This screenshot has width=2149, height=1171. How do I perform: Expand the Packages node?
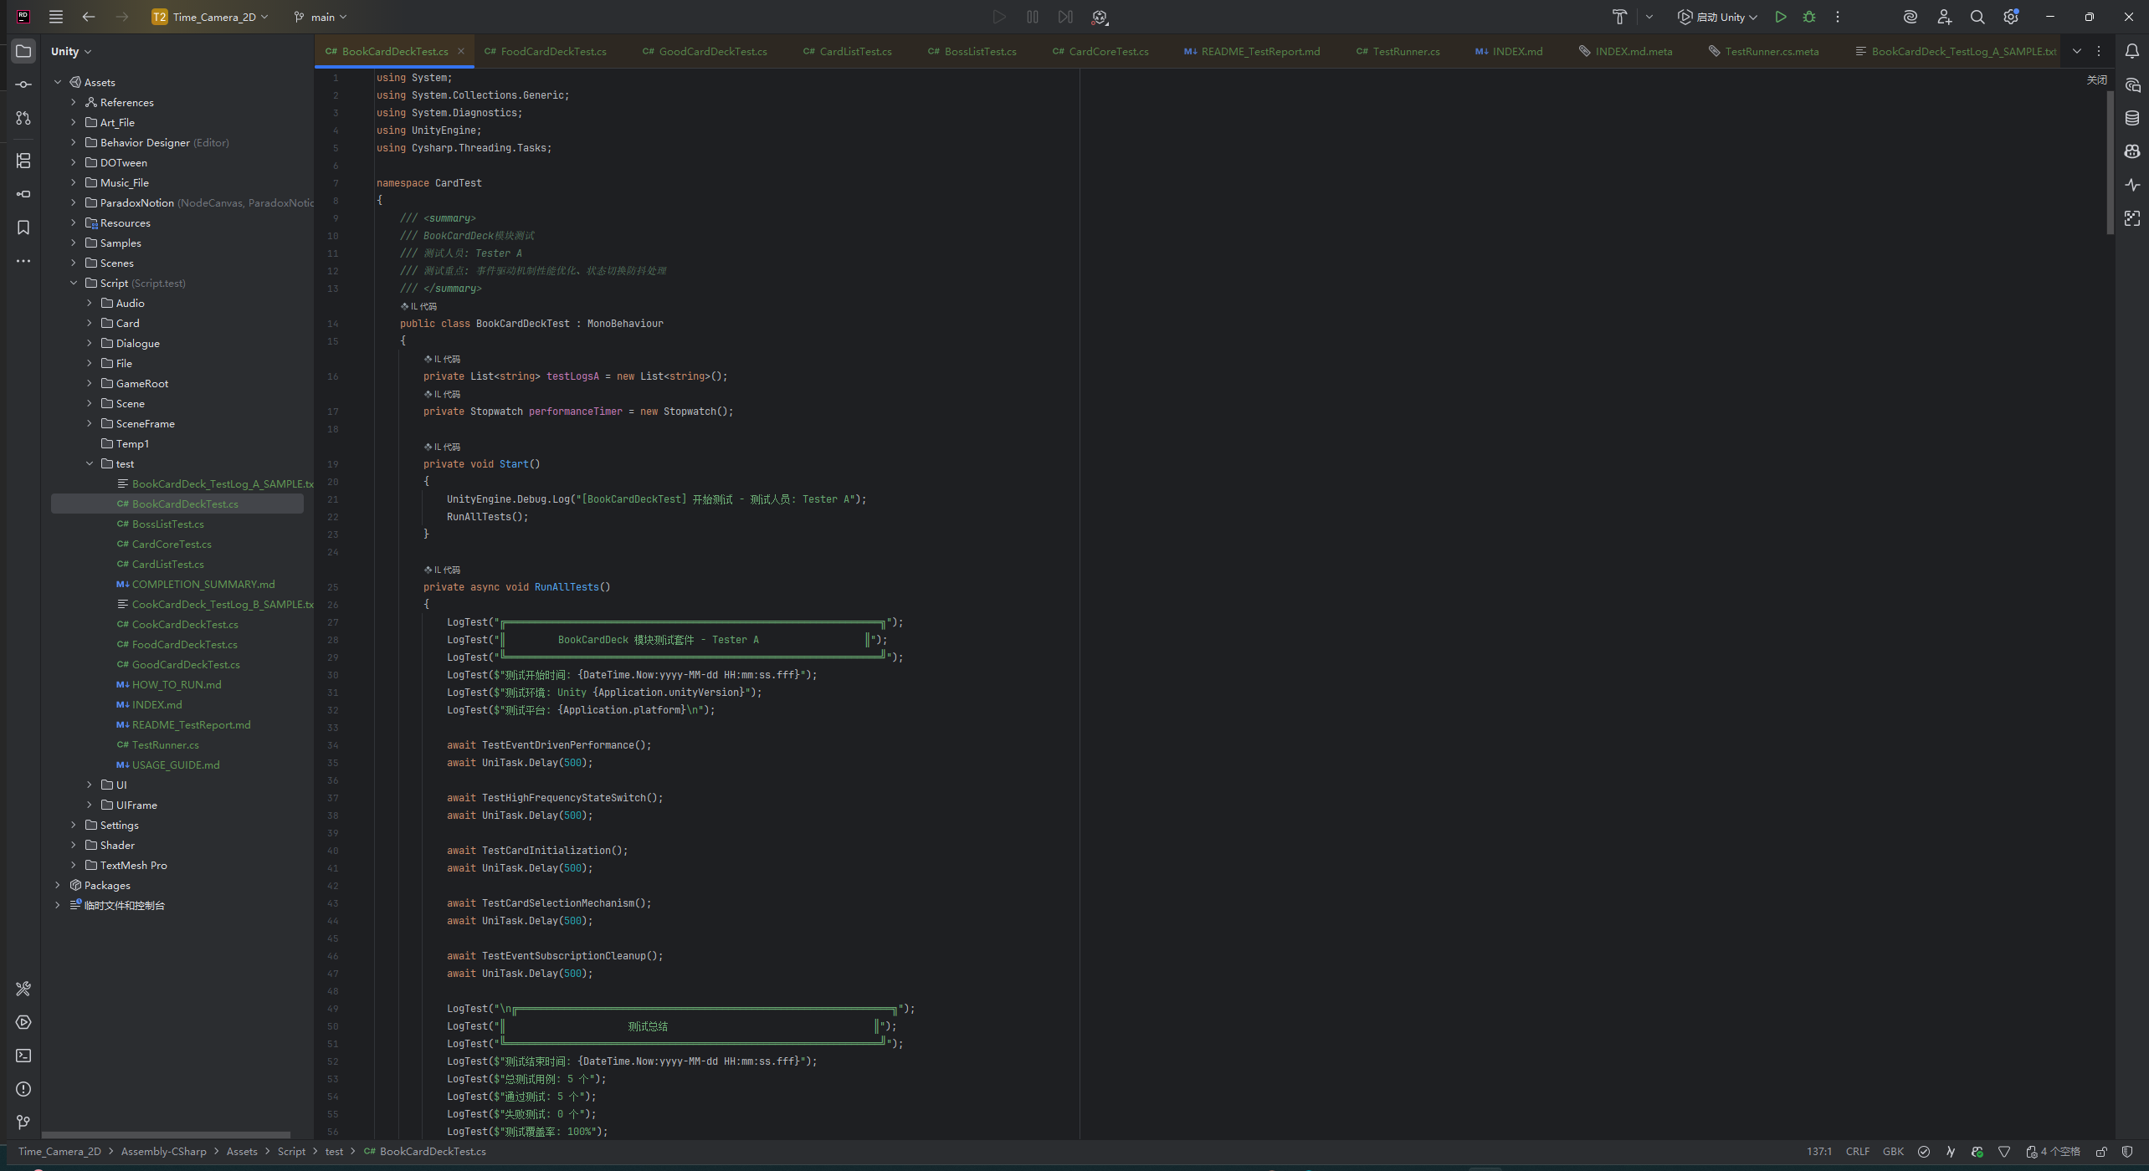[58, 885]
